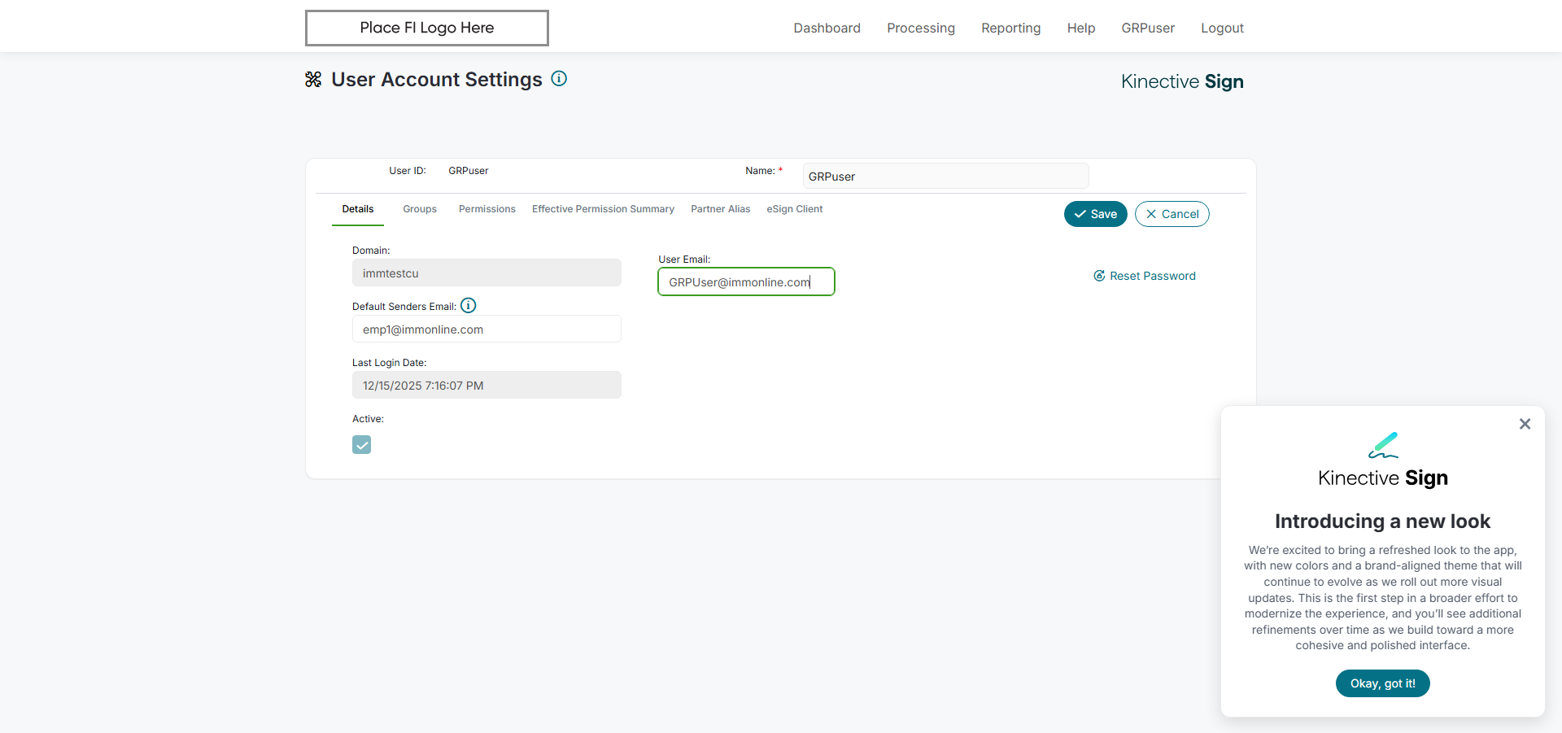Viewport: 1562px width, 733px height.
Task: Open the Help menu
Action: [x=1081, y=28]
